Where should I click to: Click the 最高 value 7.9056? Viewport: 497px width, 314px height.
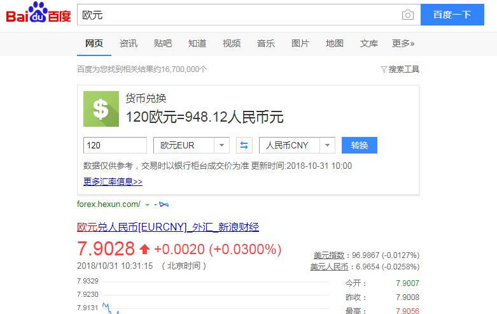(407, 311)
